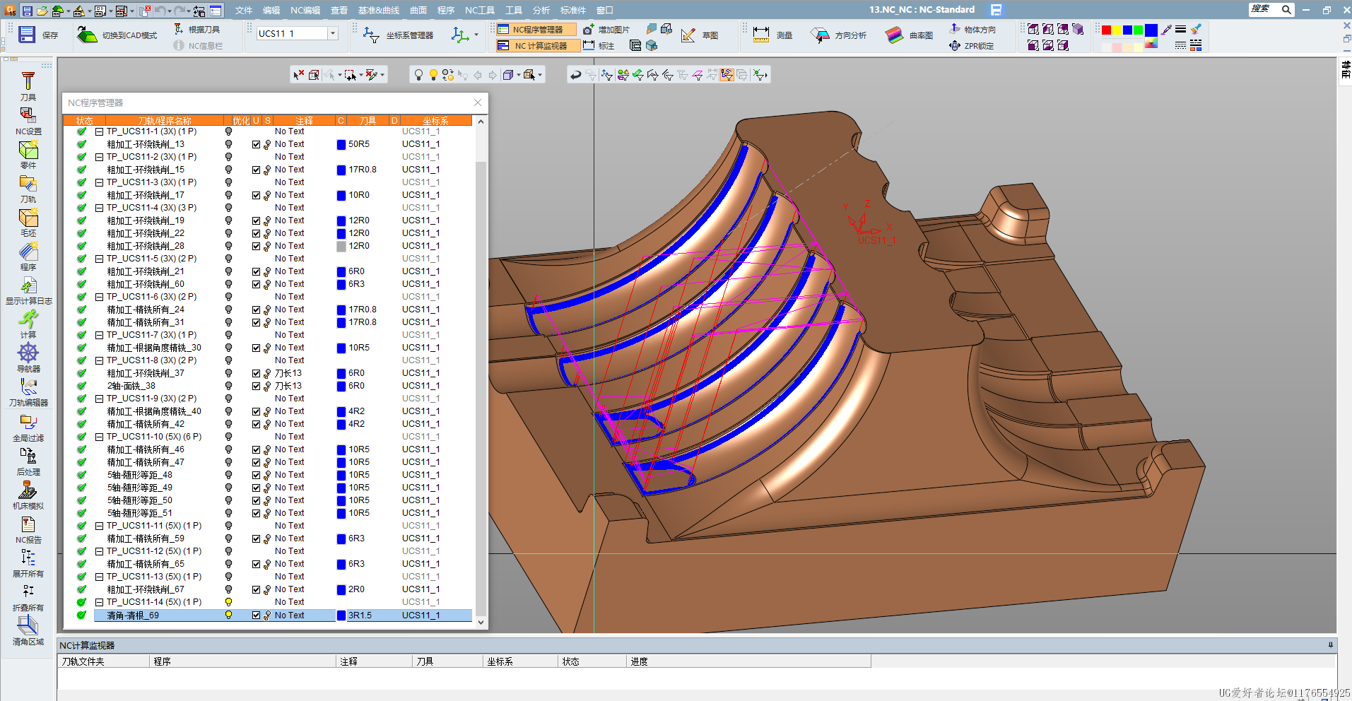Uncheck the checkbox for 5轴-随形等距_48
The height and width of the screenshot is (701, 1352).
point(256,475)
